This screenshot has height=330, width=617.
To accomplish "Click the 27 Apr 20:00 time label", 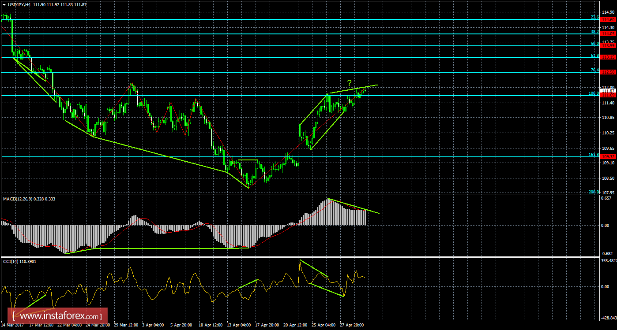I will pos(351,325).
